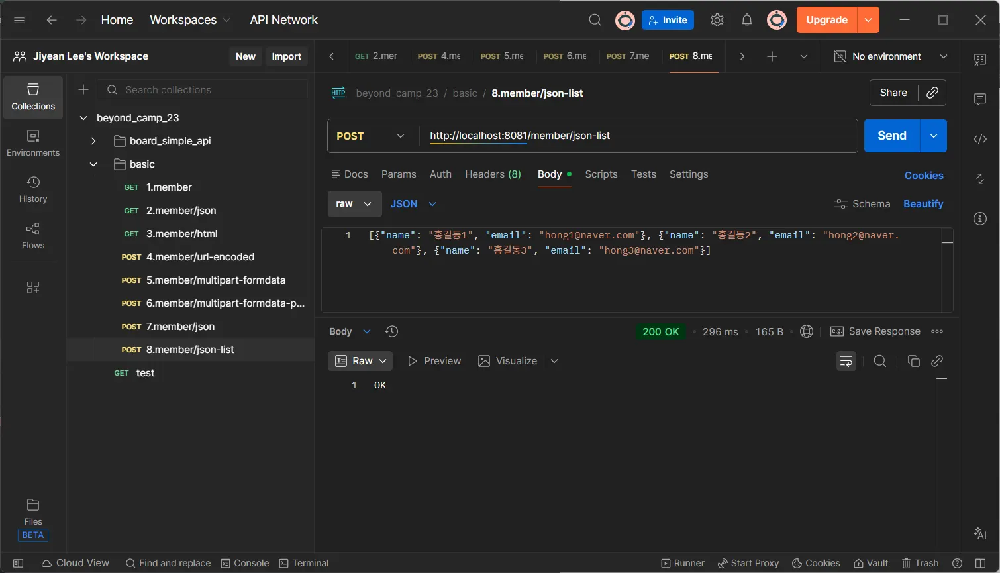Image resolution: width=1000 pixels, height=573 pixels.
Task: Open the AI assistant icon at the bottom right
Action: 980,533
